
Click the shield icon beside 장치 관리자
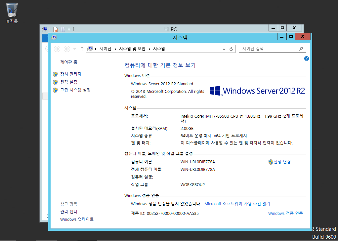(55, 74)
